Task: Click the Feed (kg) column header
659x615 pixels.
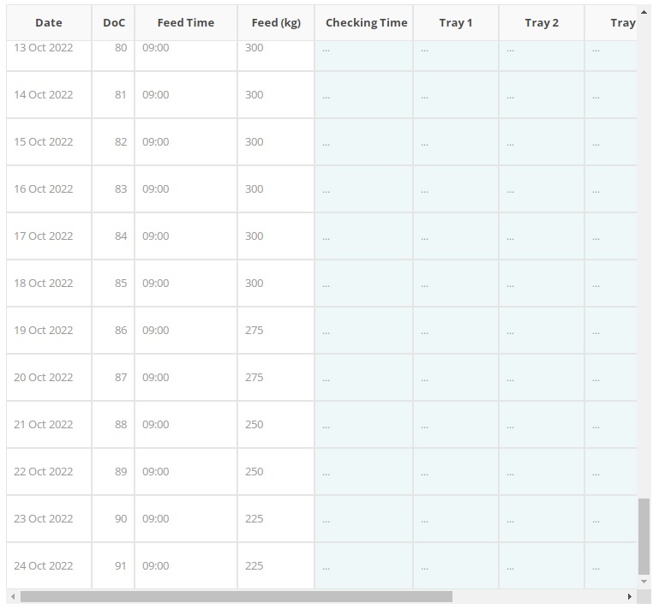Action: [x=276, y=22]
